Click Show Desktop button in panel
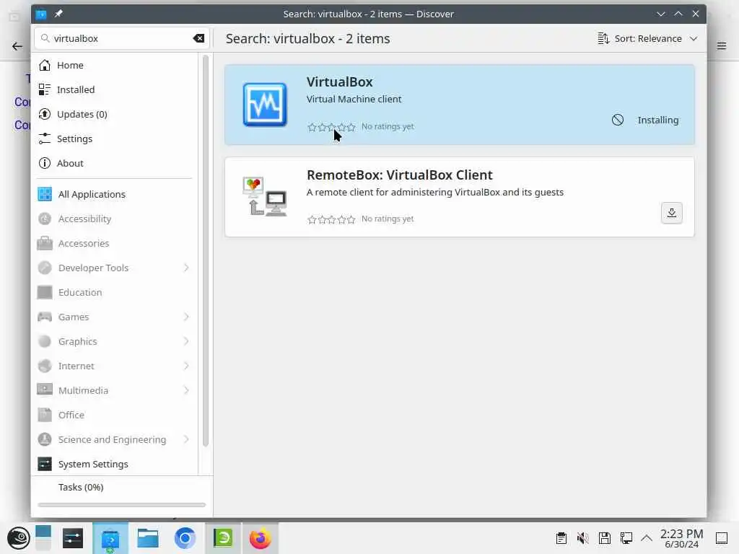This screenshot has width=739, height=554. 722,538
